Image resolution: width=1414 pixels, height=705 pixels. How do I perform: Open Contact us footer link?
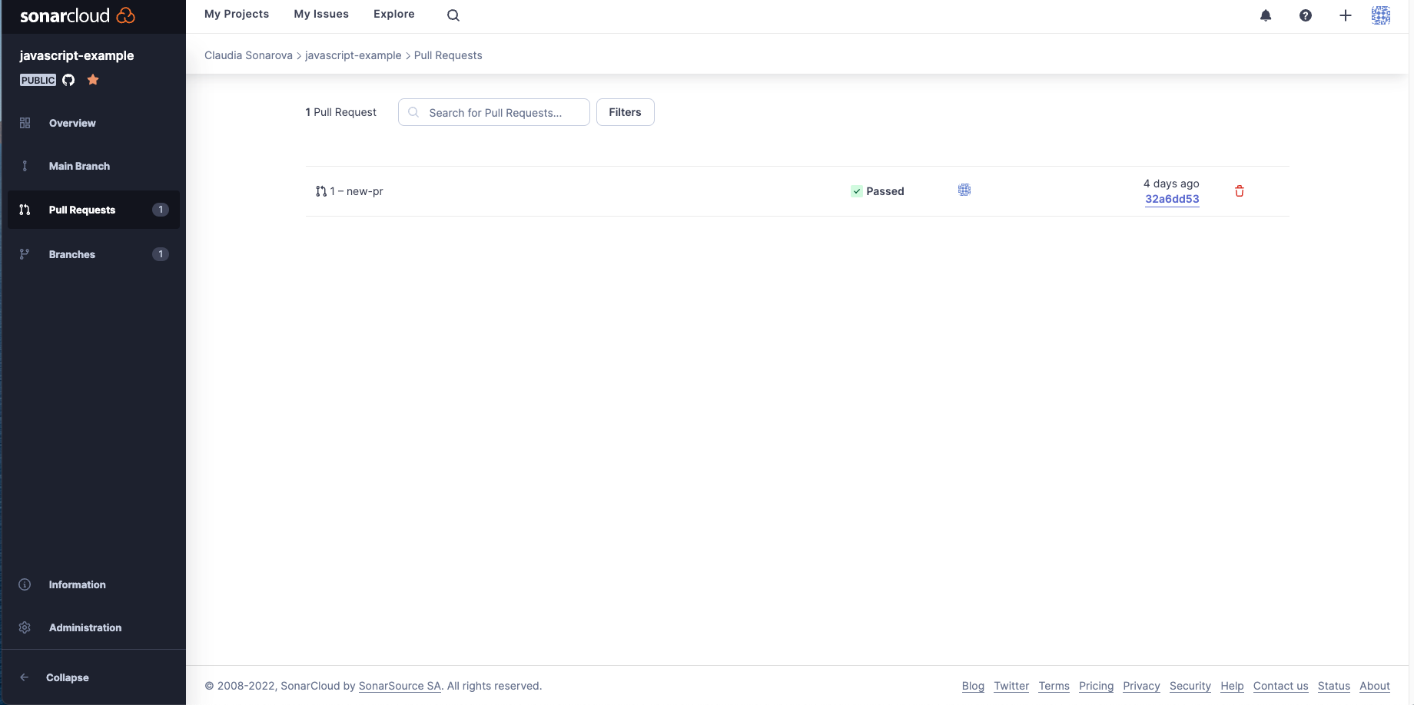(1280, 686)
